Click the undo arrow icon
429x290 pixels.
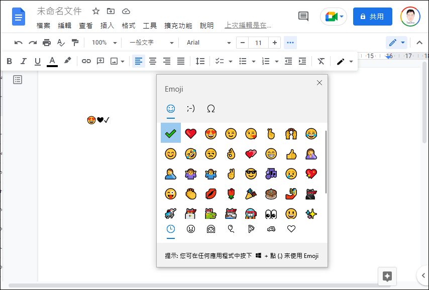19,43
